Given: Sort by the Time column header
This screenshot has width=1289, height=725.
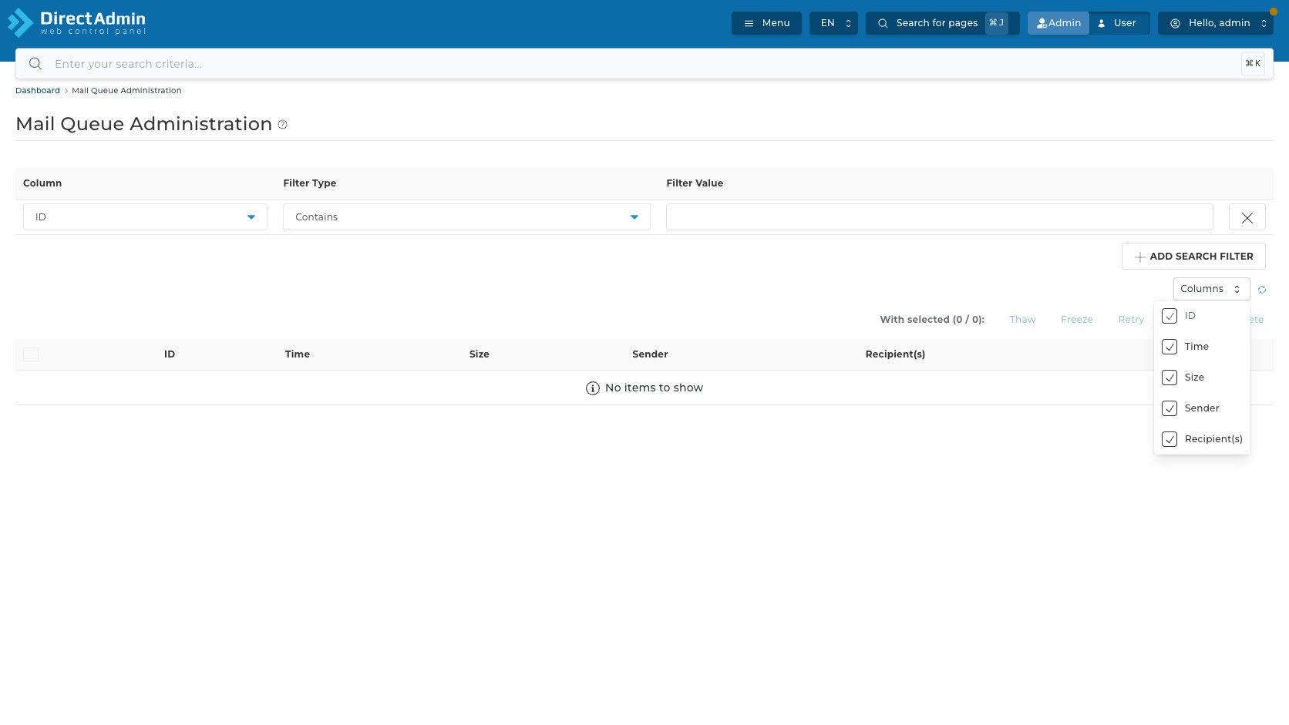Looking at the screenshot, I should (298, 354).
